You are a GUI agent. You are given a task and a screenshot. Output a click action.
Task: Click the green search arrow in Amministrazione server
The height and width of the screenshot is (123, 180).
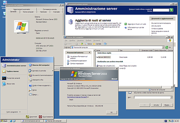pyautogui.click(x=171, y=10)
